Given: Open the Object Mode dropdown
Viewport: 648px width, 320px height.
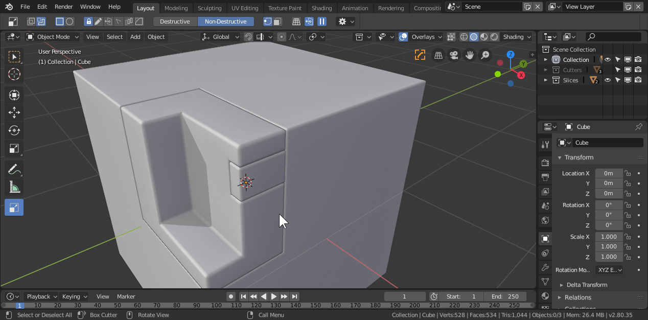Looking at the screenshot, I should coord(53,37).
